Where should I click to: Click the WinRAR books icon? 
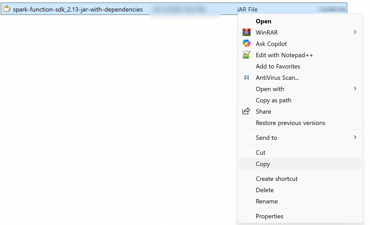click(x=247, y=32)
